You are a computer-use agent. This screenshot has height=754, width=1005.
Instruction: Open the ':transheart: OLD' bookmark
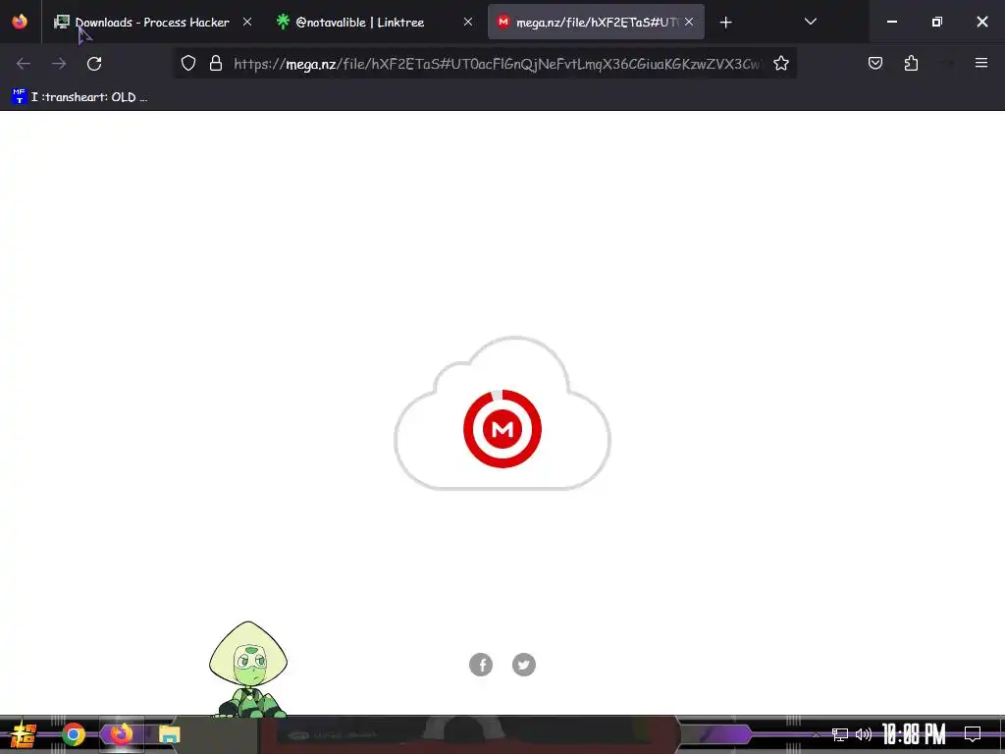pos(80,97)
